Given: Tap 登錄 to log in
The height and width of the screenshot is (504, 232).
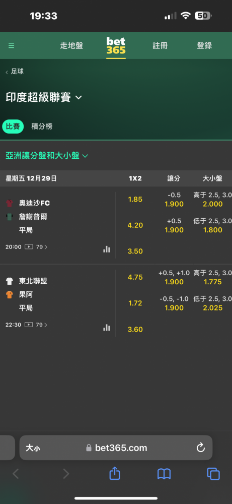Looking at the screenshot, I should (204, 46).
